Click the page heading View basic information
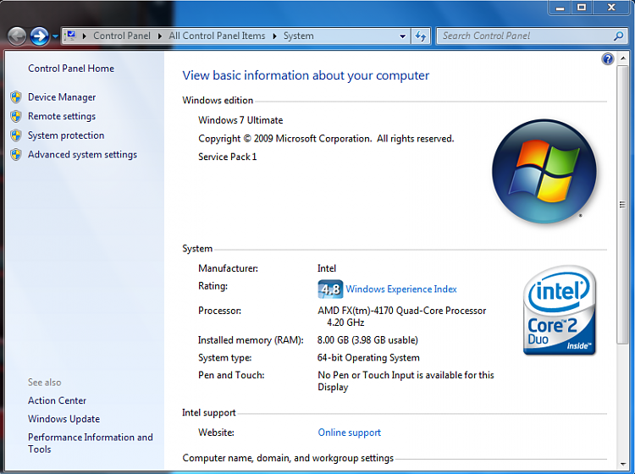635x474 pixels. pos(306,75)
